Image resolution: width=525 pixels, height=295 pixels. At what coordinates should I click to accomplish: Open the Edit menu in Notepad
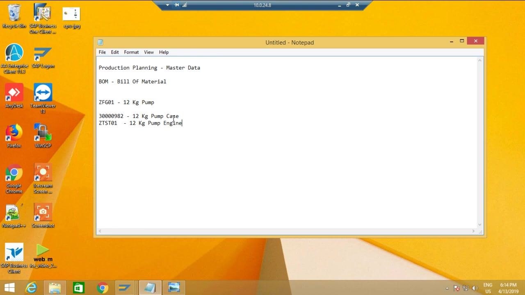pyautogui.click(x=115, y=52)
